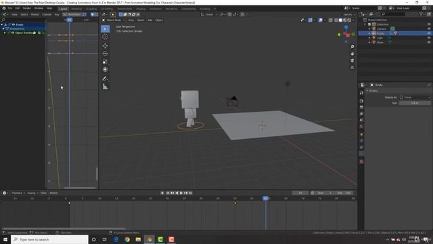Open Chrome from the Windows taskbar

[x=127, y=239]
